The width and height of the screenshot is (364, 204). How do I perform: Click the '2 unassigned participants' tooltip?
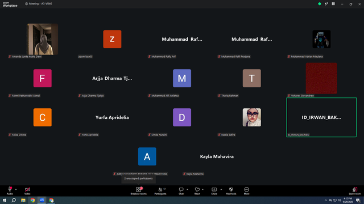click(x=138, y=178)
